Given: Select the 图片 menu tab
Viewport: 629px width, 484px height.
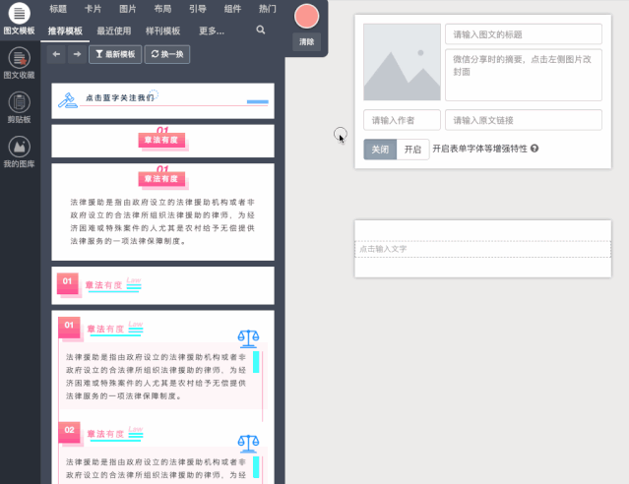Looking at the screenshot, I should pyautogui.click(x=128, y=9).
